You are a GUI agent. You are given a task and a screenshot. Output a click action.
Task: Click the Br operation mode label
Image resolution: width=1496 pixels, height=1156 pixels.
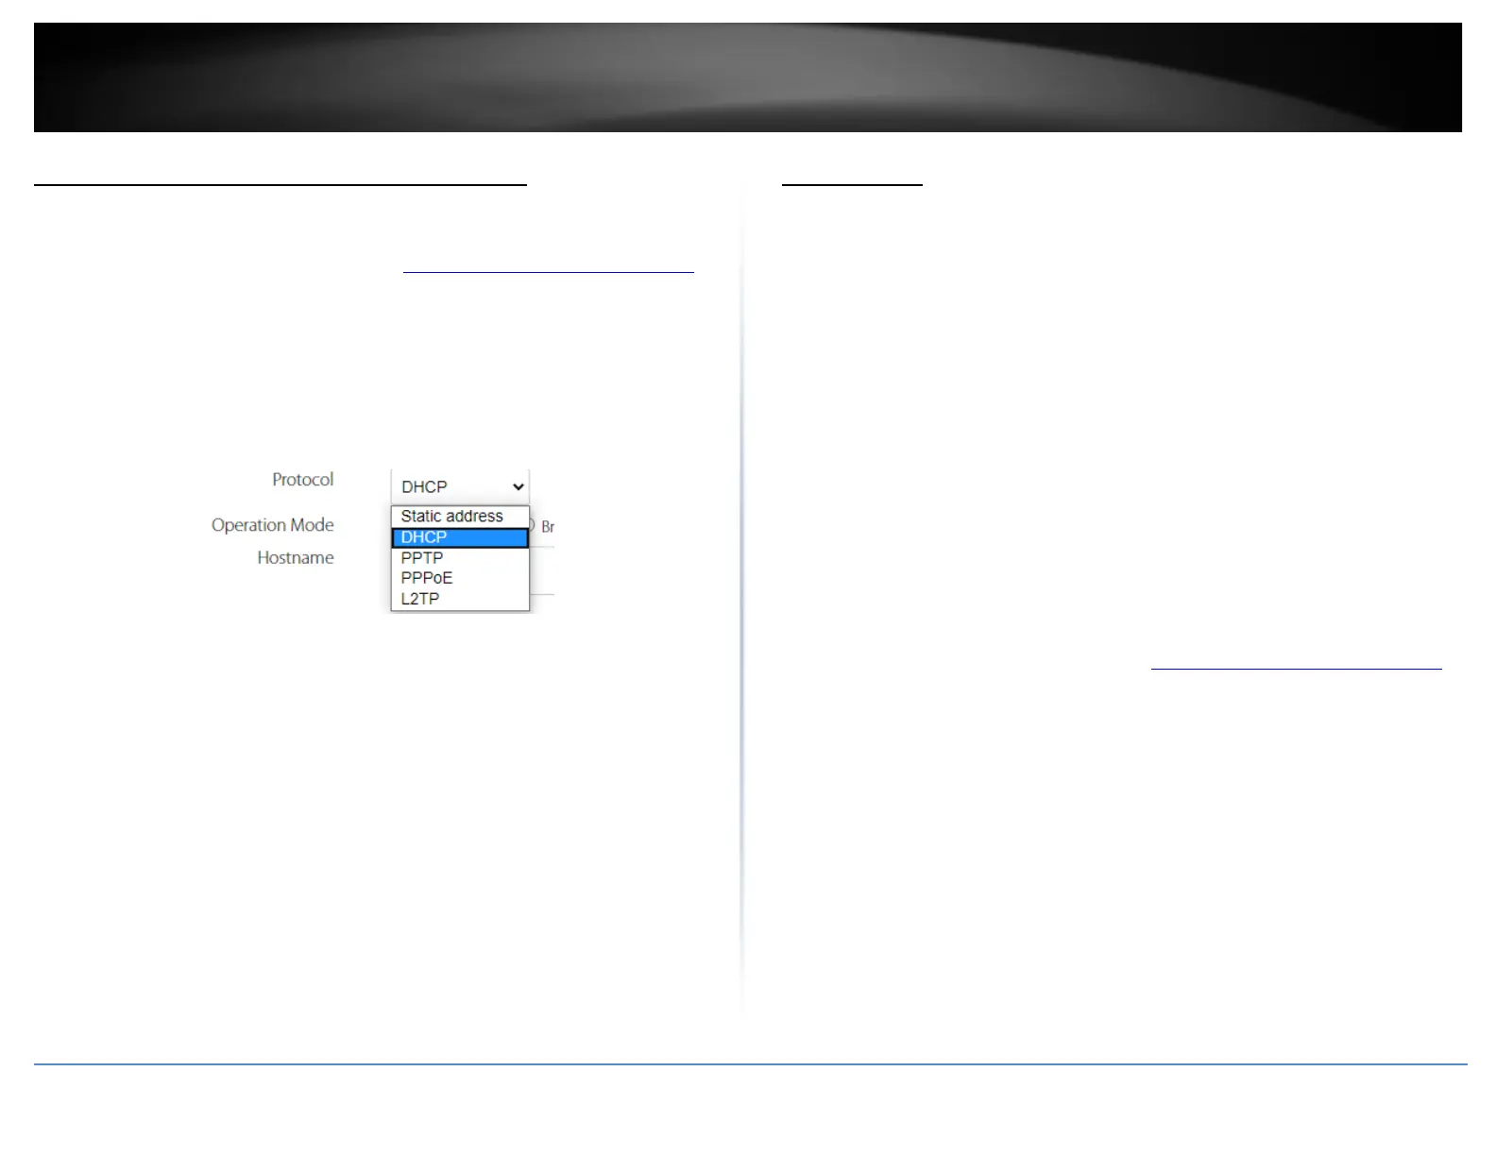548,527
